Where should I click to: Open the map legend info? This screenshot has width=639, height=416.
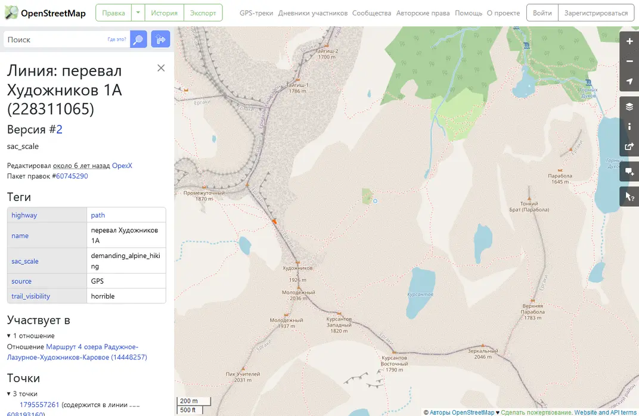[x=629, y=127]
